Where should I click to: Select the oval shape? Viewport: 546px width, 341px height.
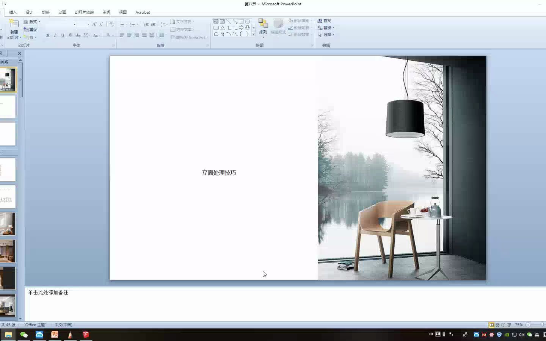[x=248, y=21]
